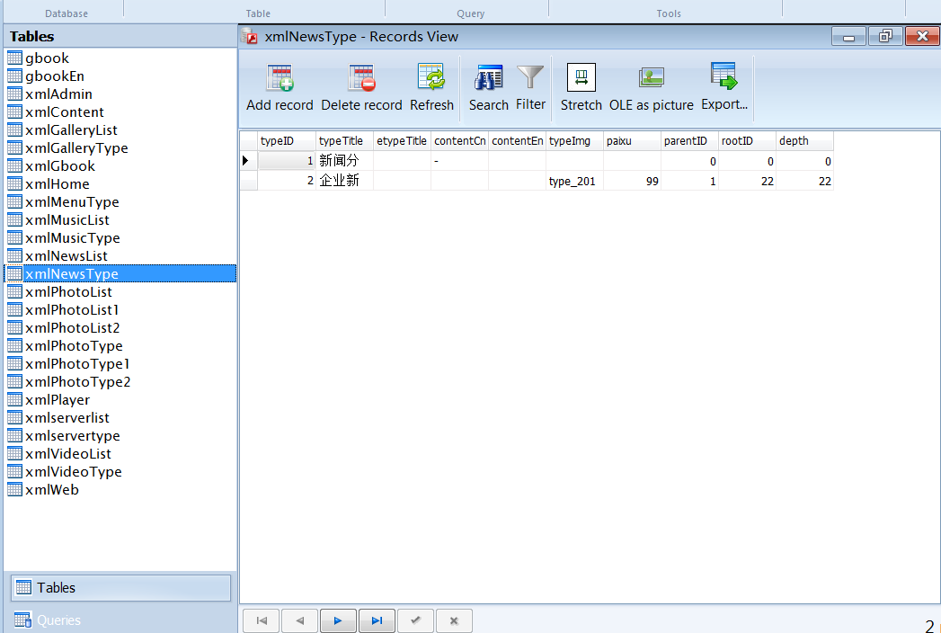Cancel edit with the X button

[x=454, y=621]
